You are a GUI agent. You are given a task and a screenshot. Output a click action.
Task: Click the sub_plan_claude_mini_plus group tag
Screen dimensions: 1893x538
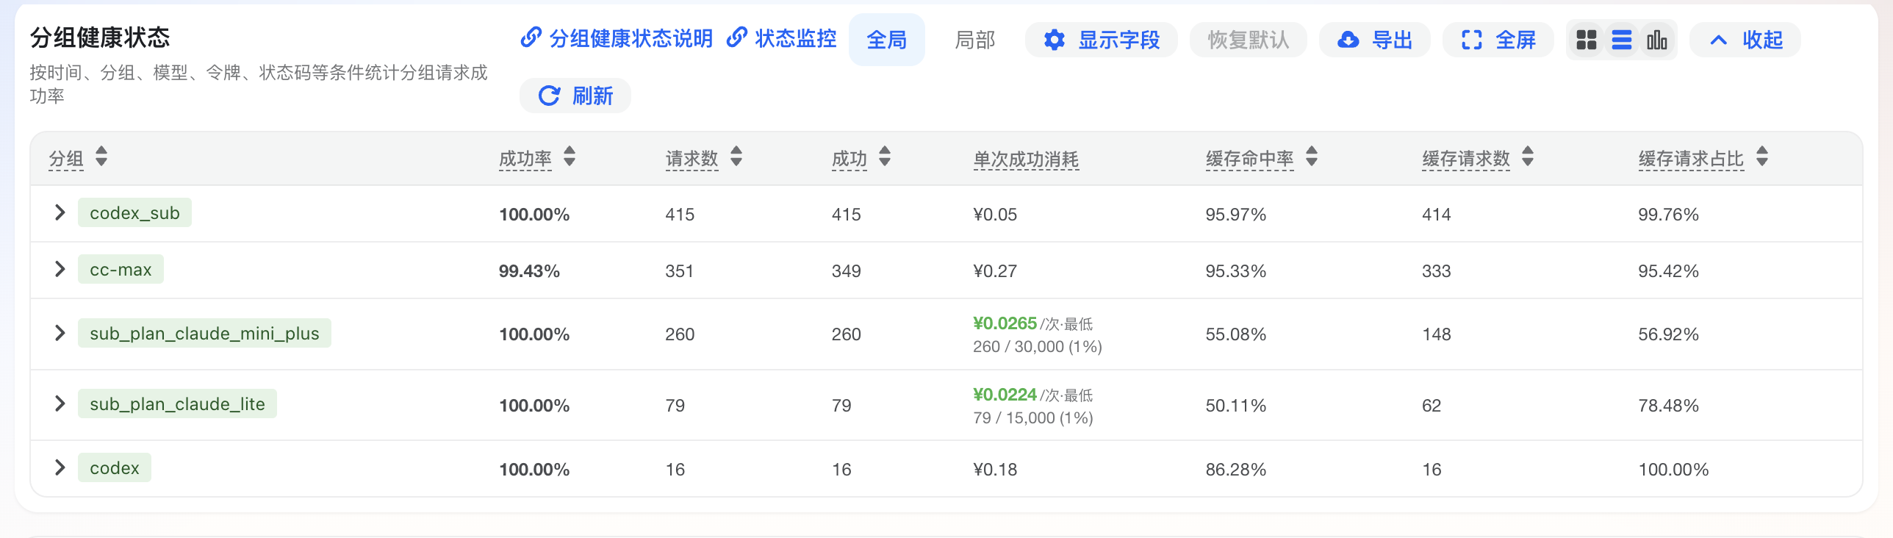[x=204, y=333]
